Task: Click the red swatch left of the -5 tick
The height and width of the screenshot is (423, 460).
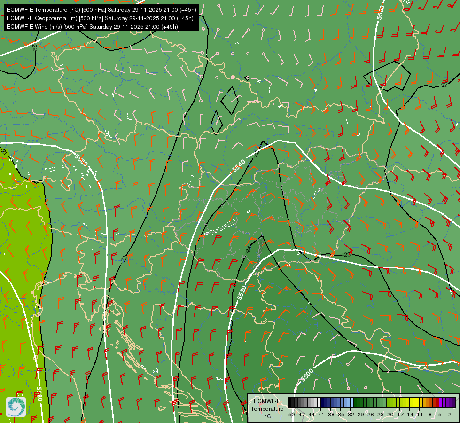Action: click(x=437, y=402)
